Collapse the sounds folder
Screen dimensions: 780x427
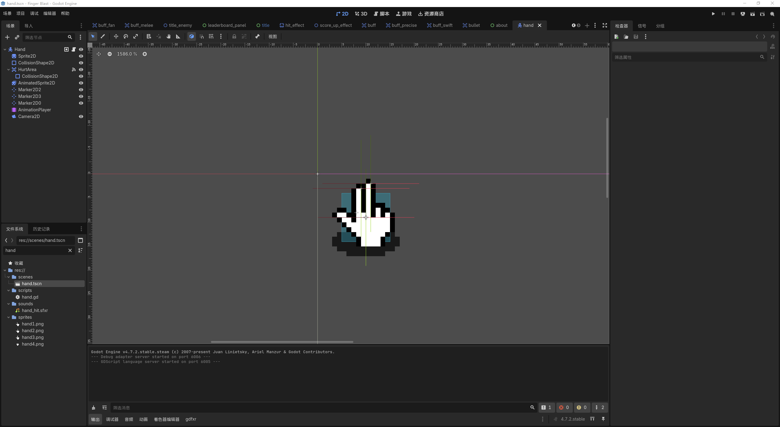pyautogui.click(x=9, y=304)
